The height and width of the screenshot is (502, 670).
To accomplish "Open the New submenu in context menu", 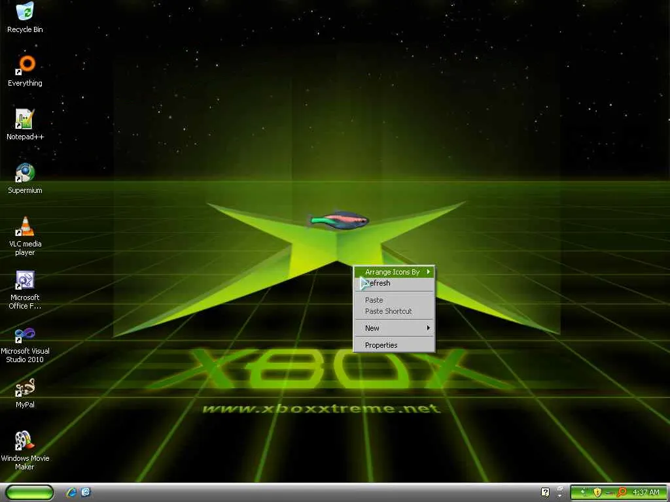I will point(394,328).
